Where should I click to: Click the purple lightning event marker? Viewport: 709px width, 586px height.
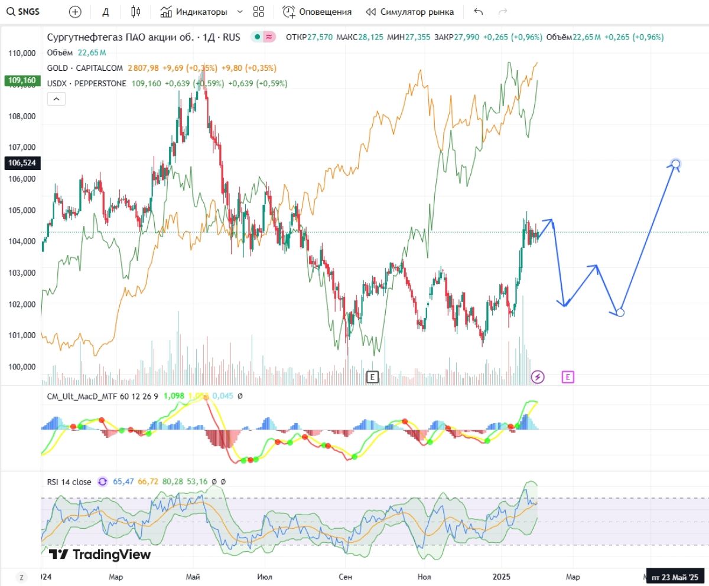[x=537, y=377]
